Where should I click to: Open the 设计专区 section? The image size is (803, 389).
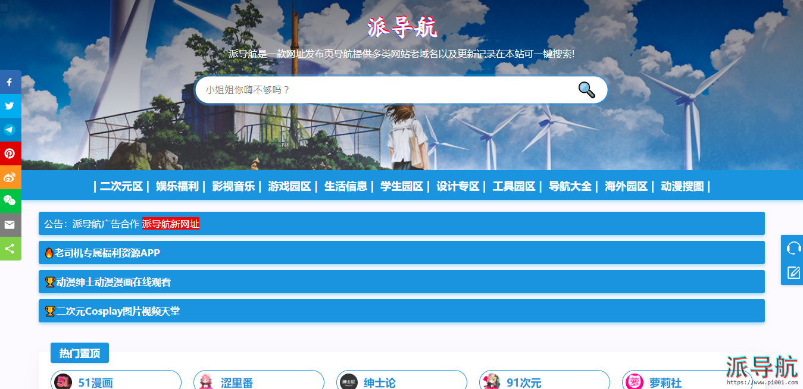[x=458, y=186]
